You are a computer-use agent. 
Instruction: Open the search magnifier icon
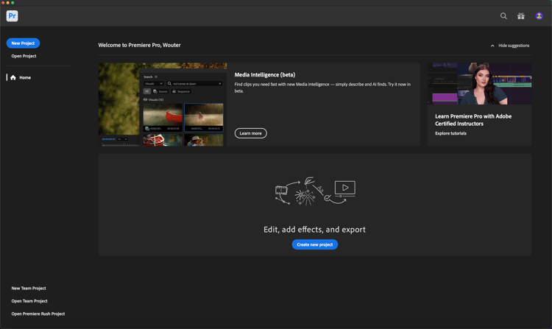[503, 16]
